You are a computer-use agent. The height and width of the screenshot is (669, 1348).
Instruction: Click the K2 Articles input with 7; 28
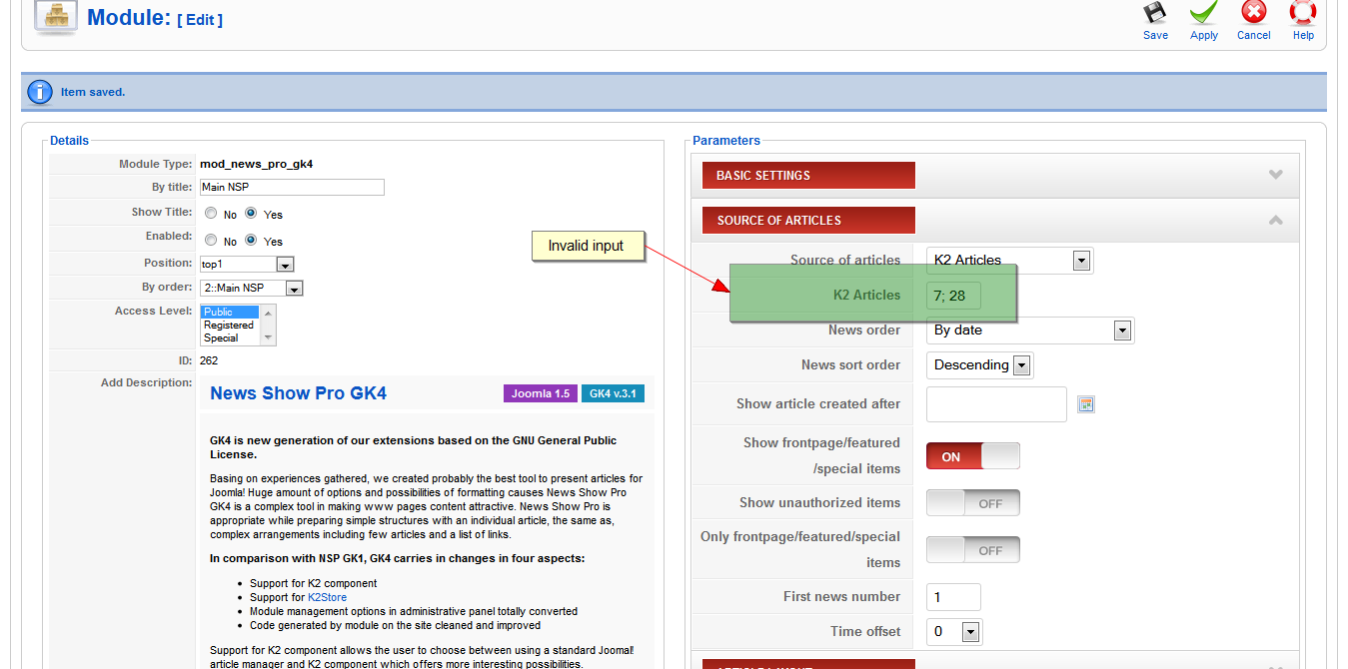pyautogui.click(x=953, y=296)
